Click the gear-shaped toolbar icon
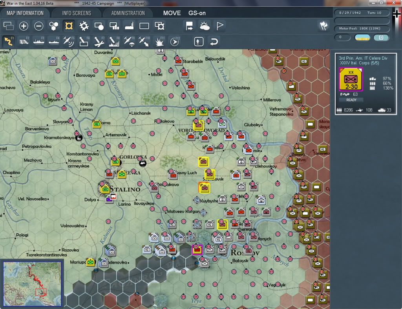This screenshot has width=402, height=309. coord(84,26)
